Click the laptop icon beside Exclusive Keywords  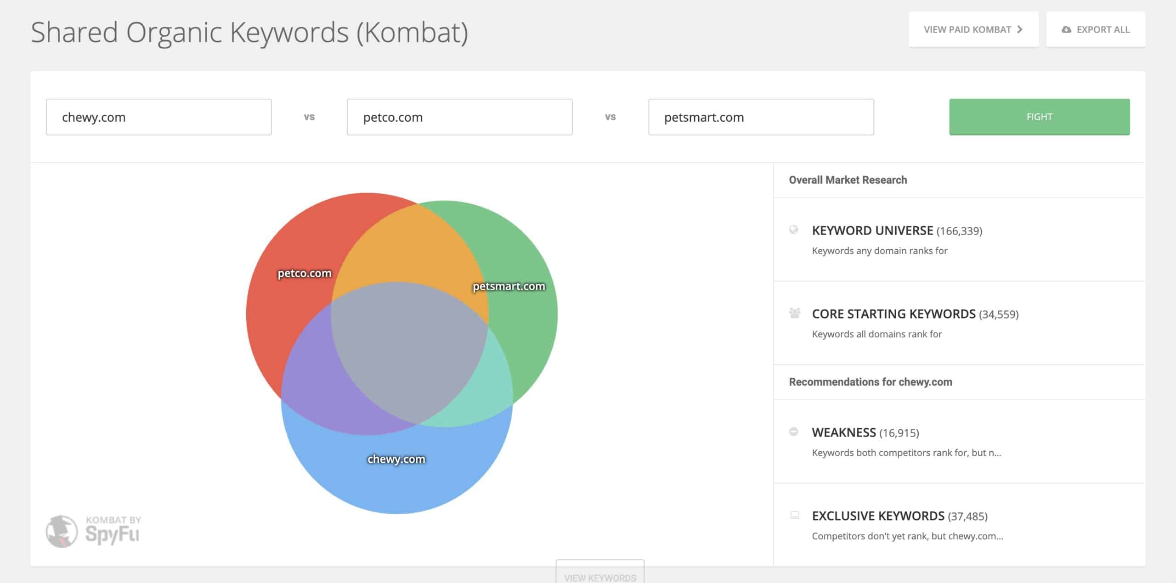(794, 515)
